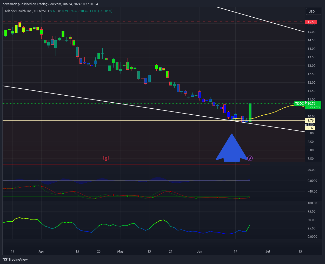Click the 0.0000 oscillator axis value
Image resolution: width=325 pixels, height=264 pixels.
312,181
